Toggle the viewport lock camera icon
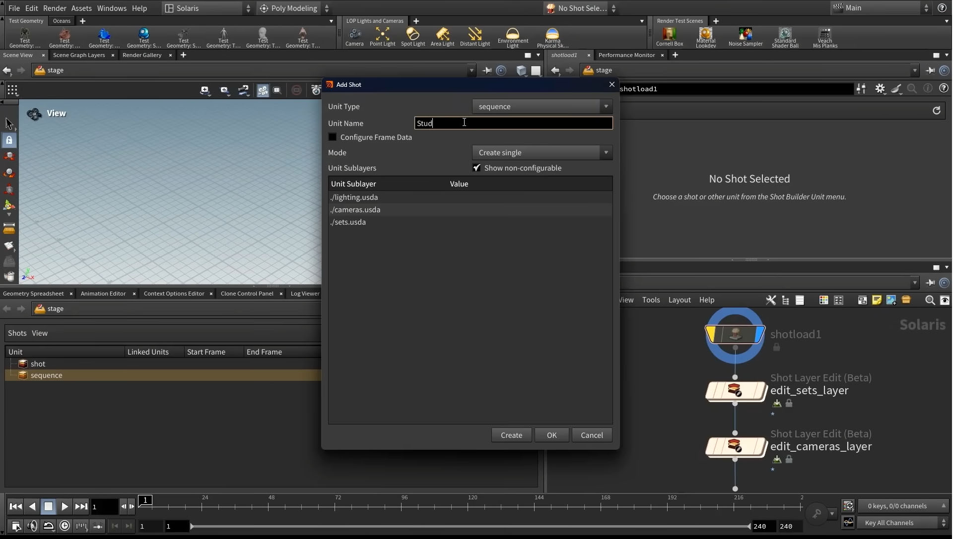This screenshot has width=953, height=539. [x=9, y=140]
